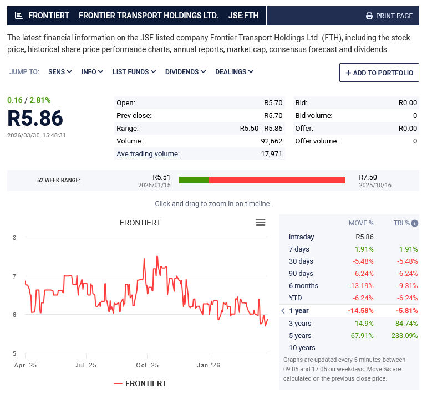Click the 5 years TRI value 233.09%

(x=404, y=336)
